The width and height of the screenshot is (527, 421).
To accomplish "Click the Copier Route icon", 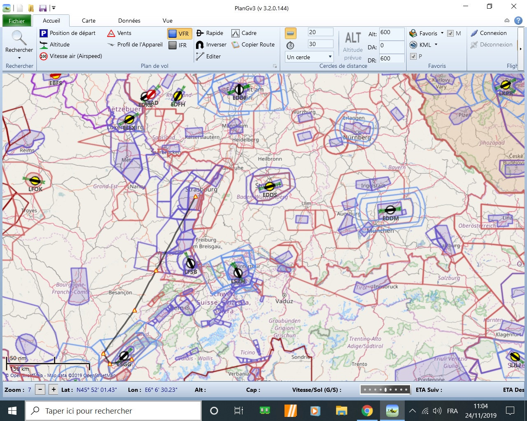I will 236,45.
